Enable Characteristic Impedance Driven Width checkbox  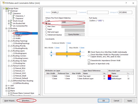(x=89, y=60)
